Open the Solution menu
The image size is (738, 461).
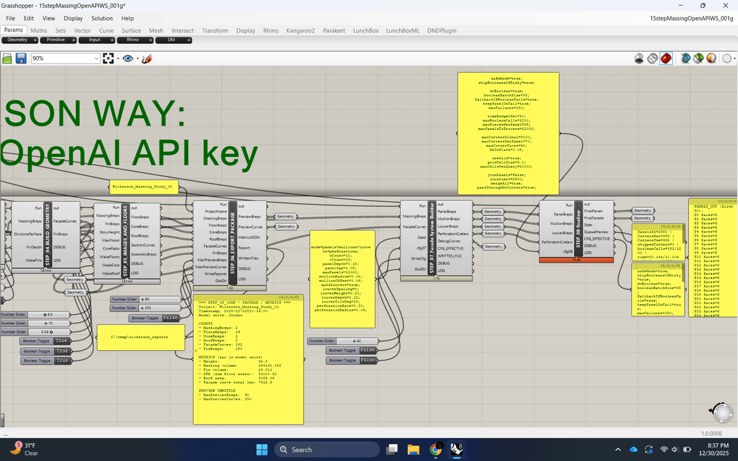[x=102, y=18]
